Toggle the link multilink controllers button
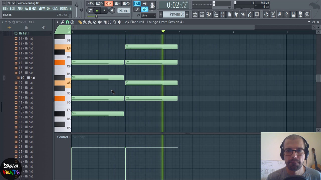The height and width of the screenshot is (180, 321). click(145, 9)
